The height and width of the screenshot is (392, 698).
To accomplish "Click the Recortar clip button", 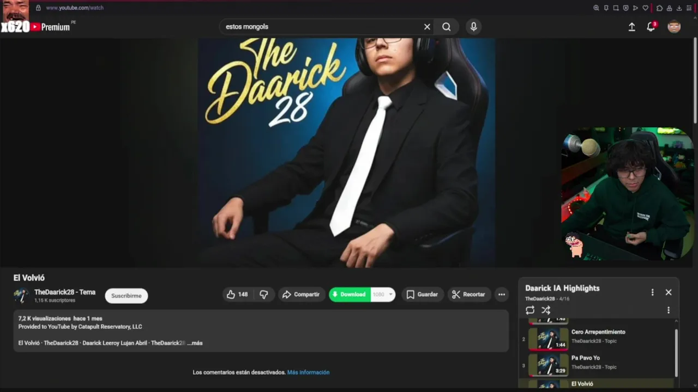I will tap(469, 295).
